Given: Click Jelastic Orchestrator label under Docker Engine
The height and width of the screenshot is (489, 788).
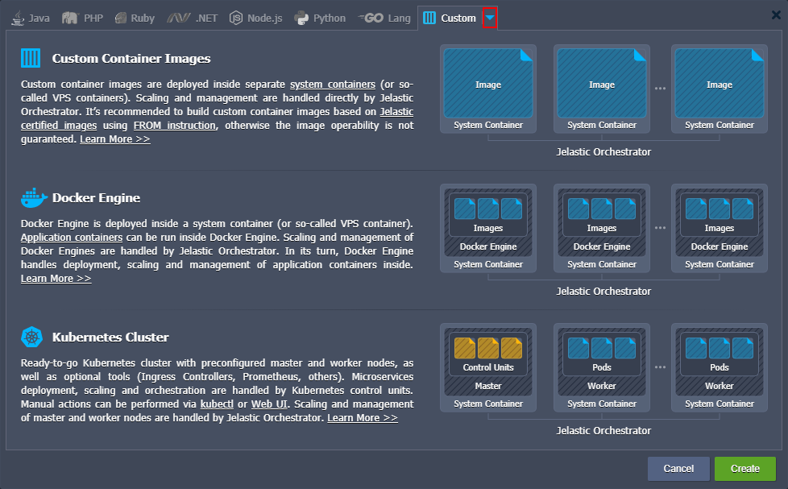Looking at the screenshot, I should [603, 291].
